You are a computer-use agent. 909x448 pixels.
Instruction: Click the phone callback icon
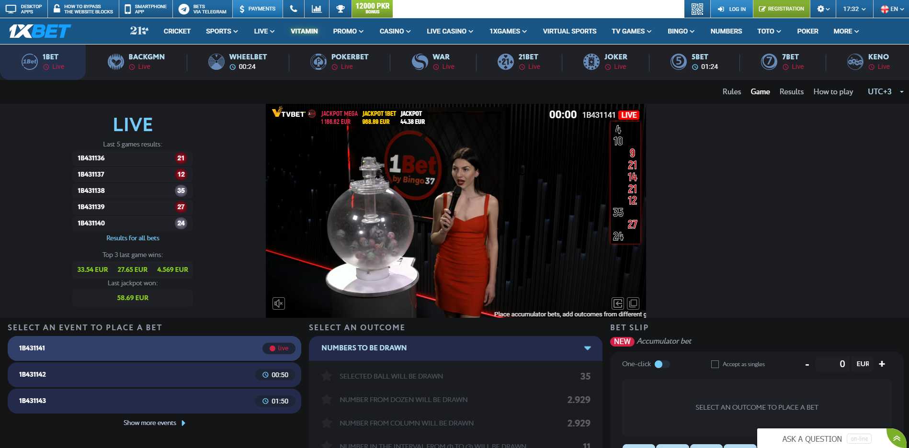(294, 9)
